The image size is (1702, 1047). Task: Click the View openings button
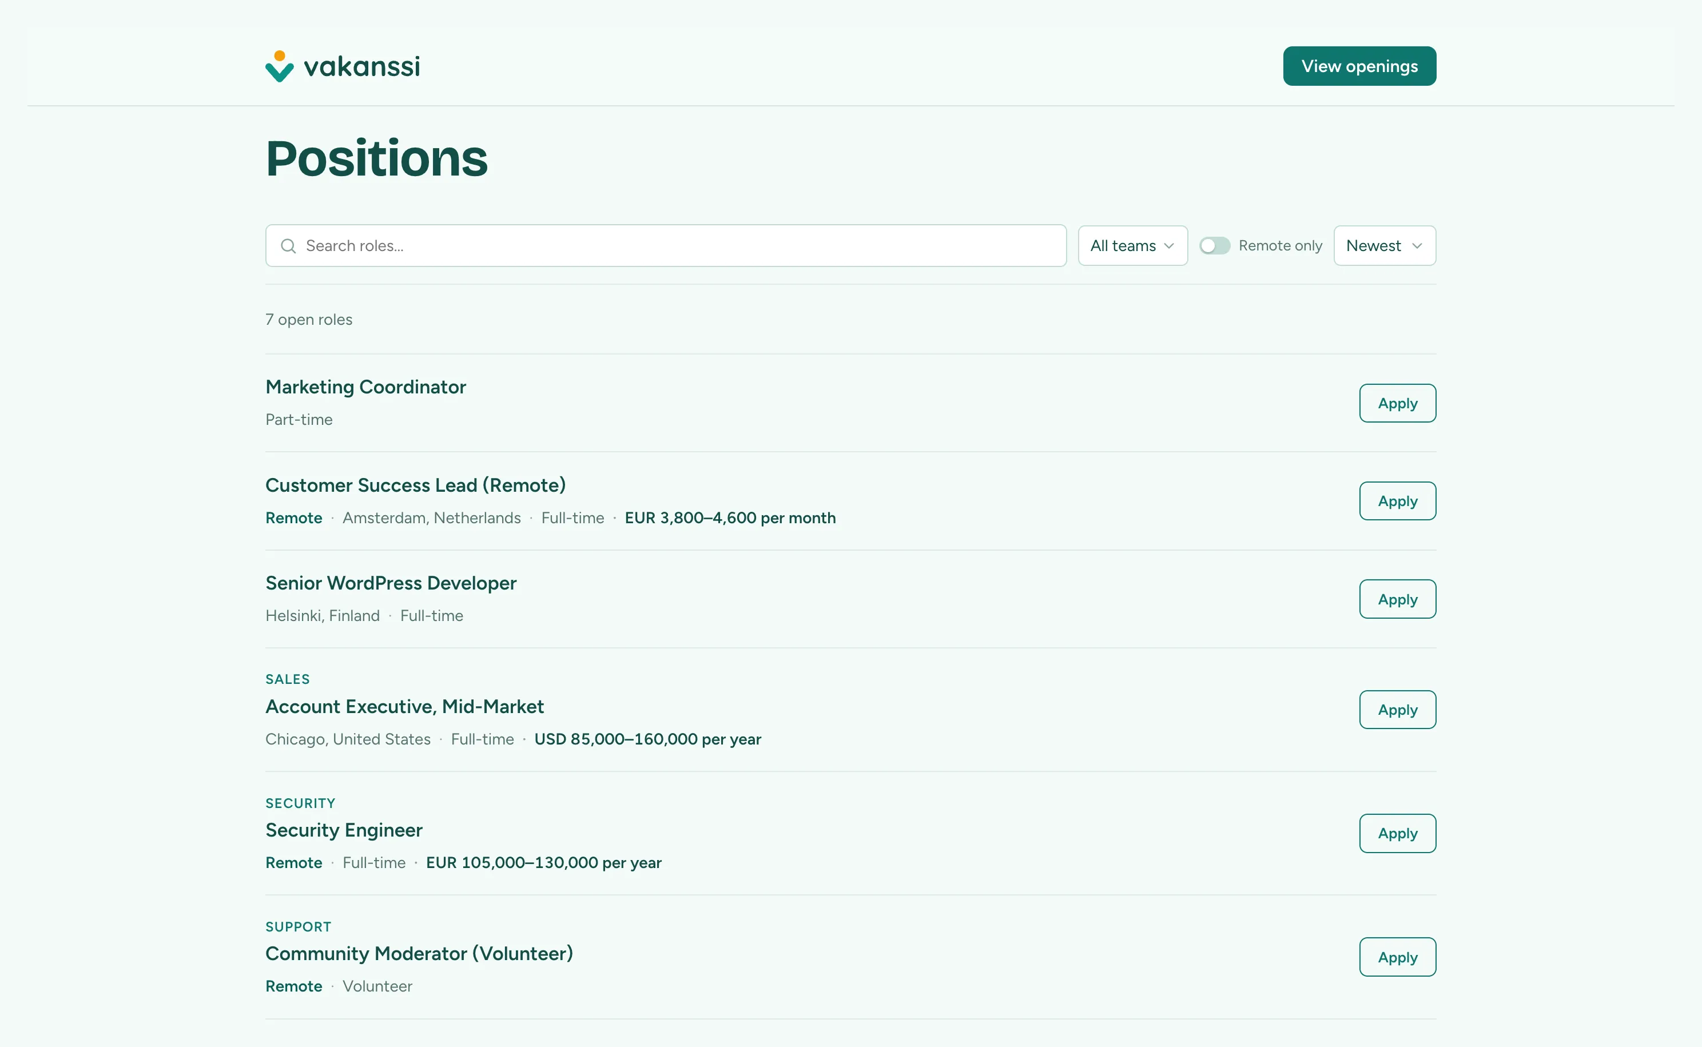pyautogui.click(x=1359, y=66)
